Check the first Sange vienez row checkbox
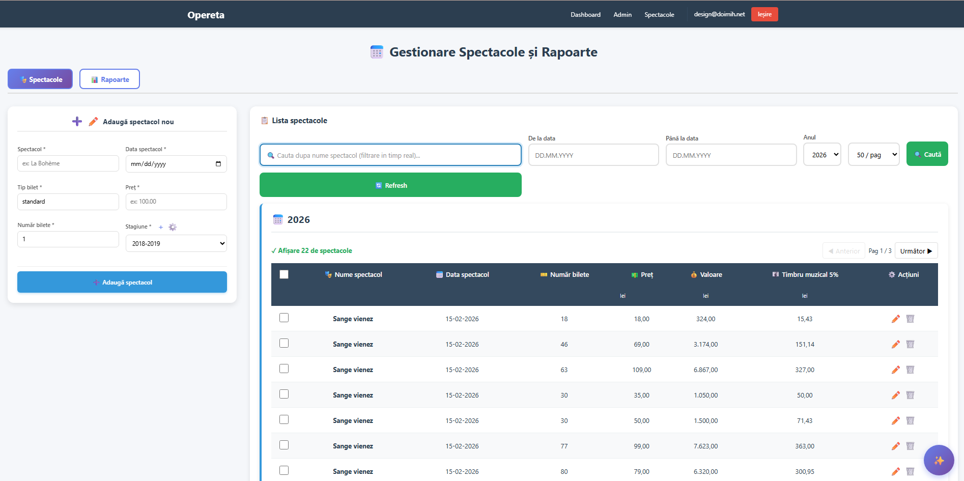This screenshot has width=964, height=481. tap(284, 317)
